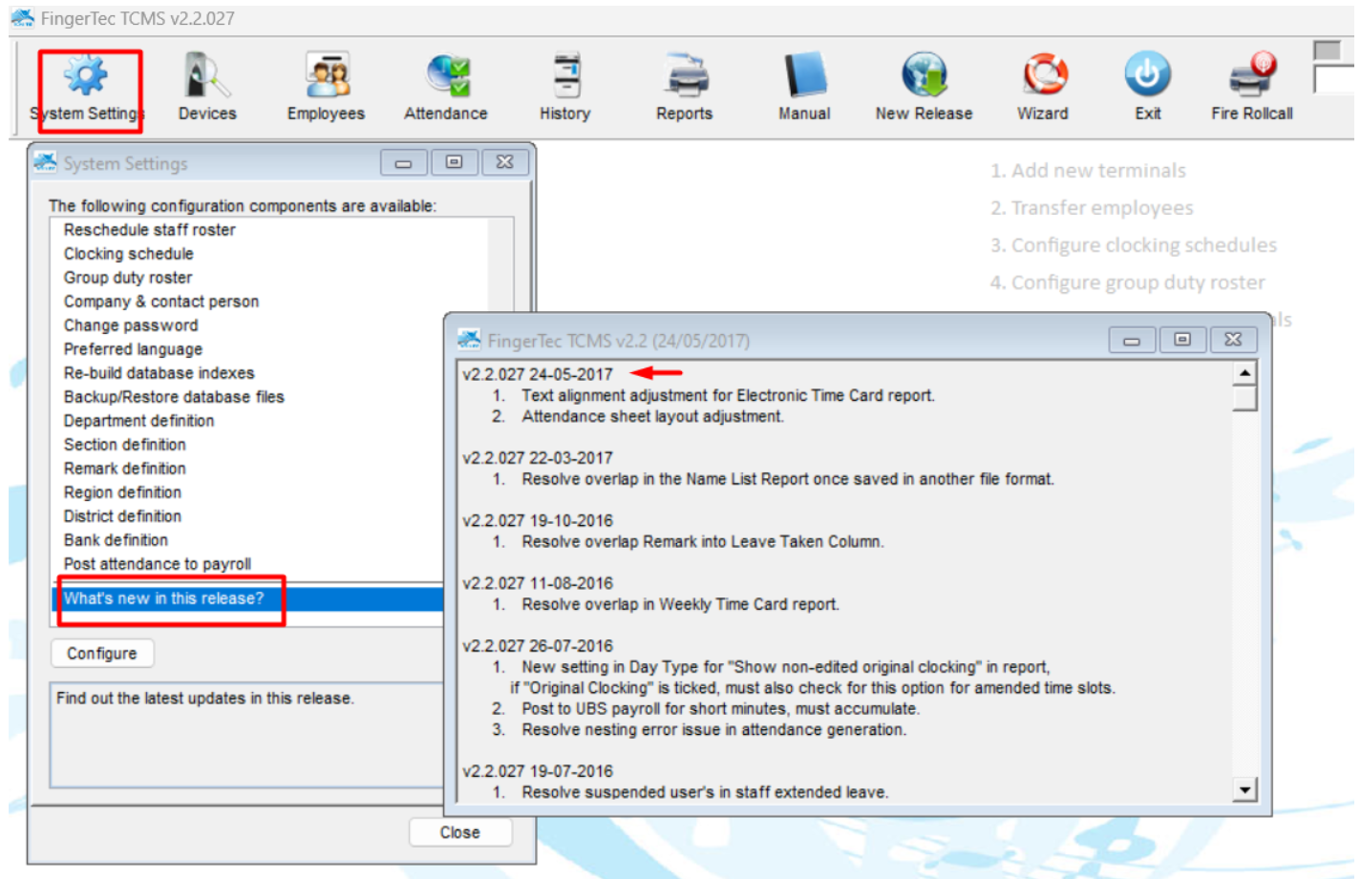Select What's new in this release?
Viewport: 1361px width, 879px height.
pos(163,598)
